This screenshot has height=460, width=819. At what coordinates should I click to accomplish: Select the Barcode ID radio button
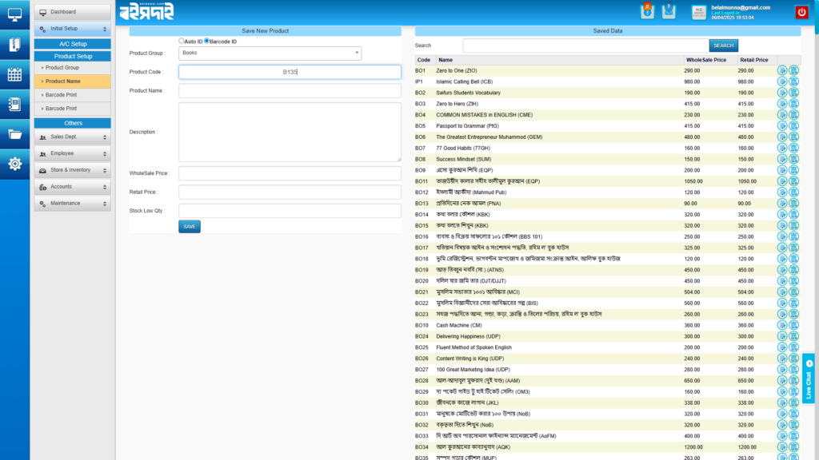pos(208,41)
